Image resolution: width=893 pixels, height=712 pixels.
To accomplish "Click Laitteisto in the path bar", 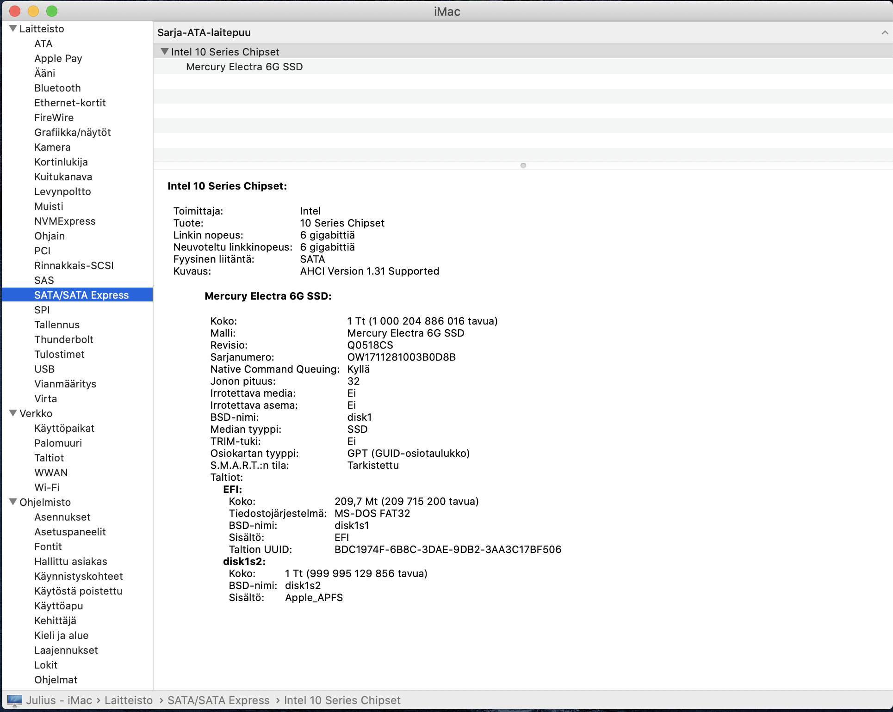I will pyautogui.click(x=129, y=700).
